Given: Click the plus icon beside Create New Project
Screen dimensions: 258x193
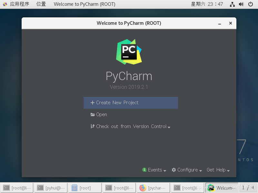Looking at the screenshot, I should click(93, 103).
